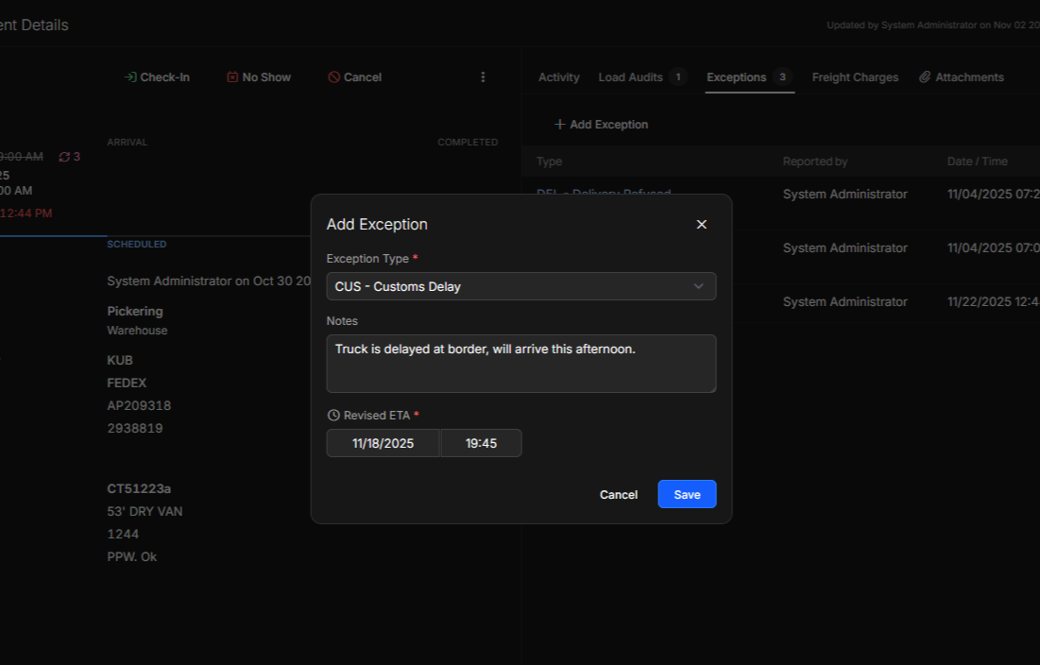Switch to the Activity tab
The height and width of the screenshot is (665, 1040).
pyautogui.click(x=558, y=77)
